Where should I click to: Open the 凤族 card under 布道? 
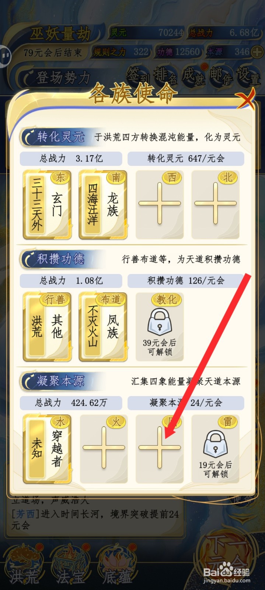pyautogui.click(x=104, y=327)
